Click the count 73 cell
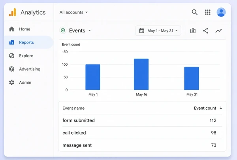The width and height of the screenshot is (237, 160). point(214,145)
